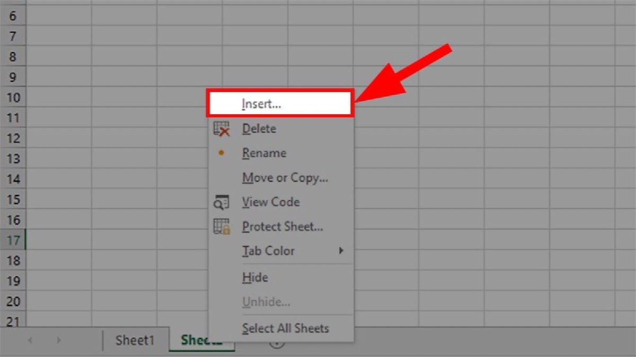Click the View Code magnifier icon
This screenshot has height=357, width=636.
(222, 202)
